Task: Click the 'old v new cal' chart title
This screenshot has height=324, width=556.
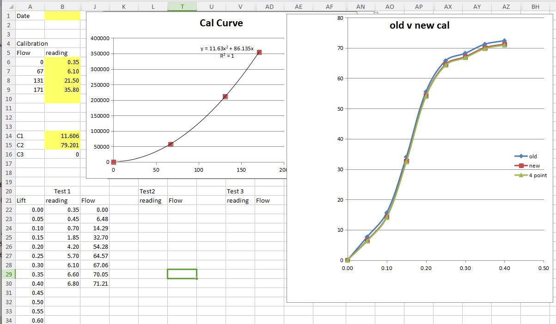Action: (x=419, y=25)
